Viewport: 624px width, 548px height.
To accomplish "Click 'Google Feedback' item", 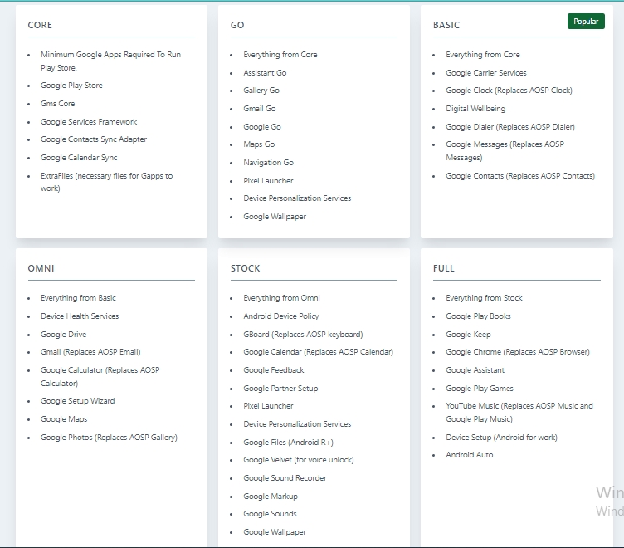I will click(274, 370).
